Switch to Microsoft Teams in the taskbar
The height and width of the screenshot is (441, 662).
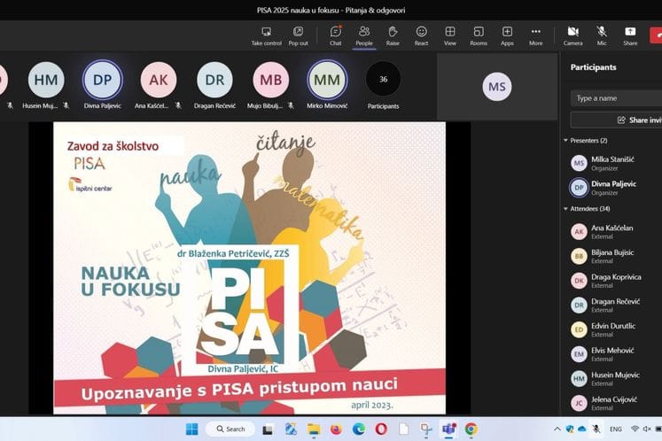(x=448, y=429)
